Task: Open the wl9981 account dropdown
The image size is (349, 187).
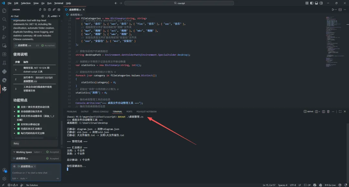Action: pyautogui.click(x=54, y=16)
